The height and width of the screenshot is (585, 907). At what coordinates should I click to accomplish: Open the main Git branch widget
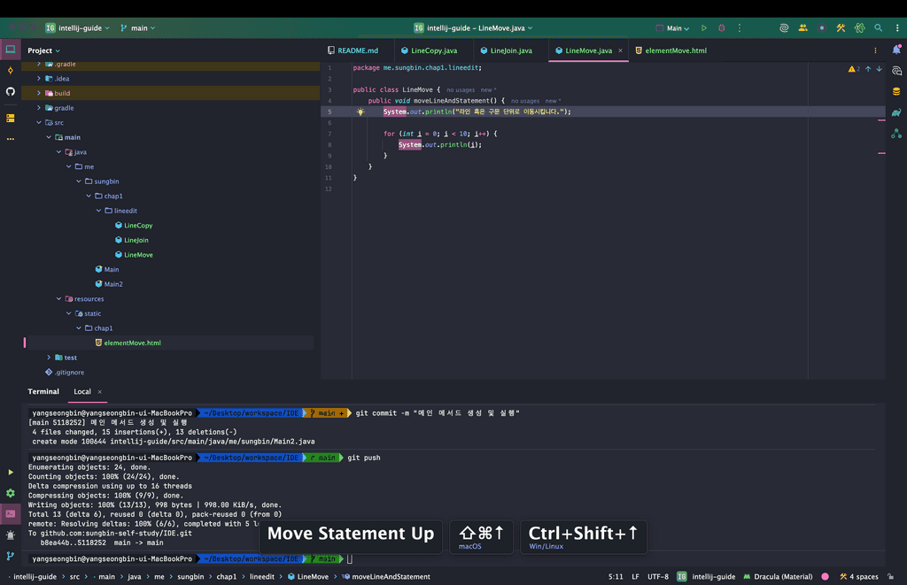pos(138,28)
